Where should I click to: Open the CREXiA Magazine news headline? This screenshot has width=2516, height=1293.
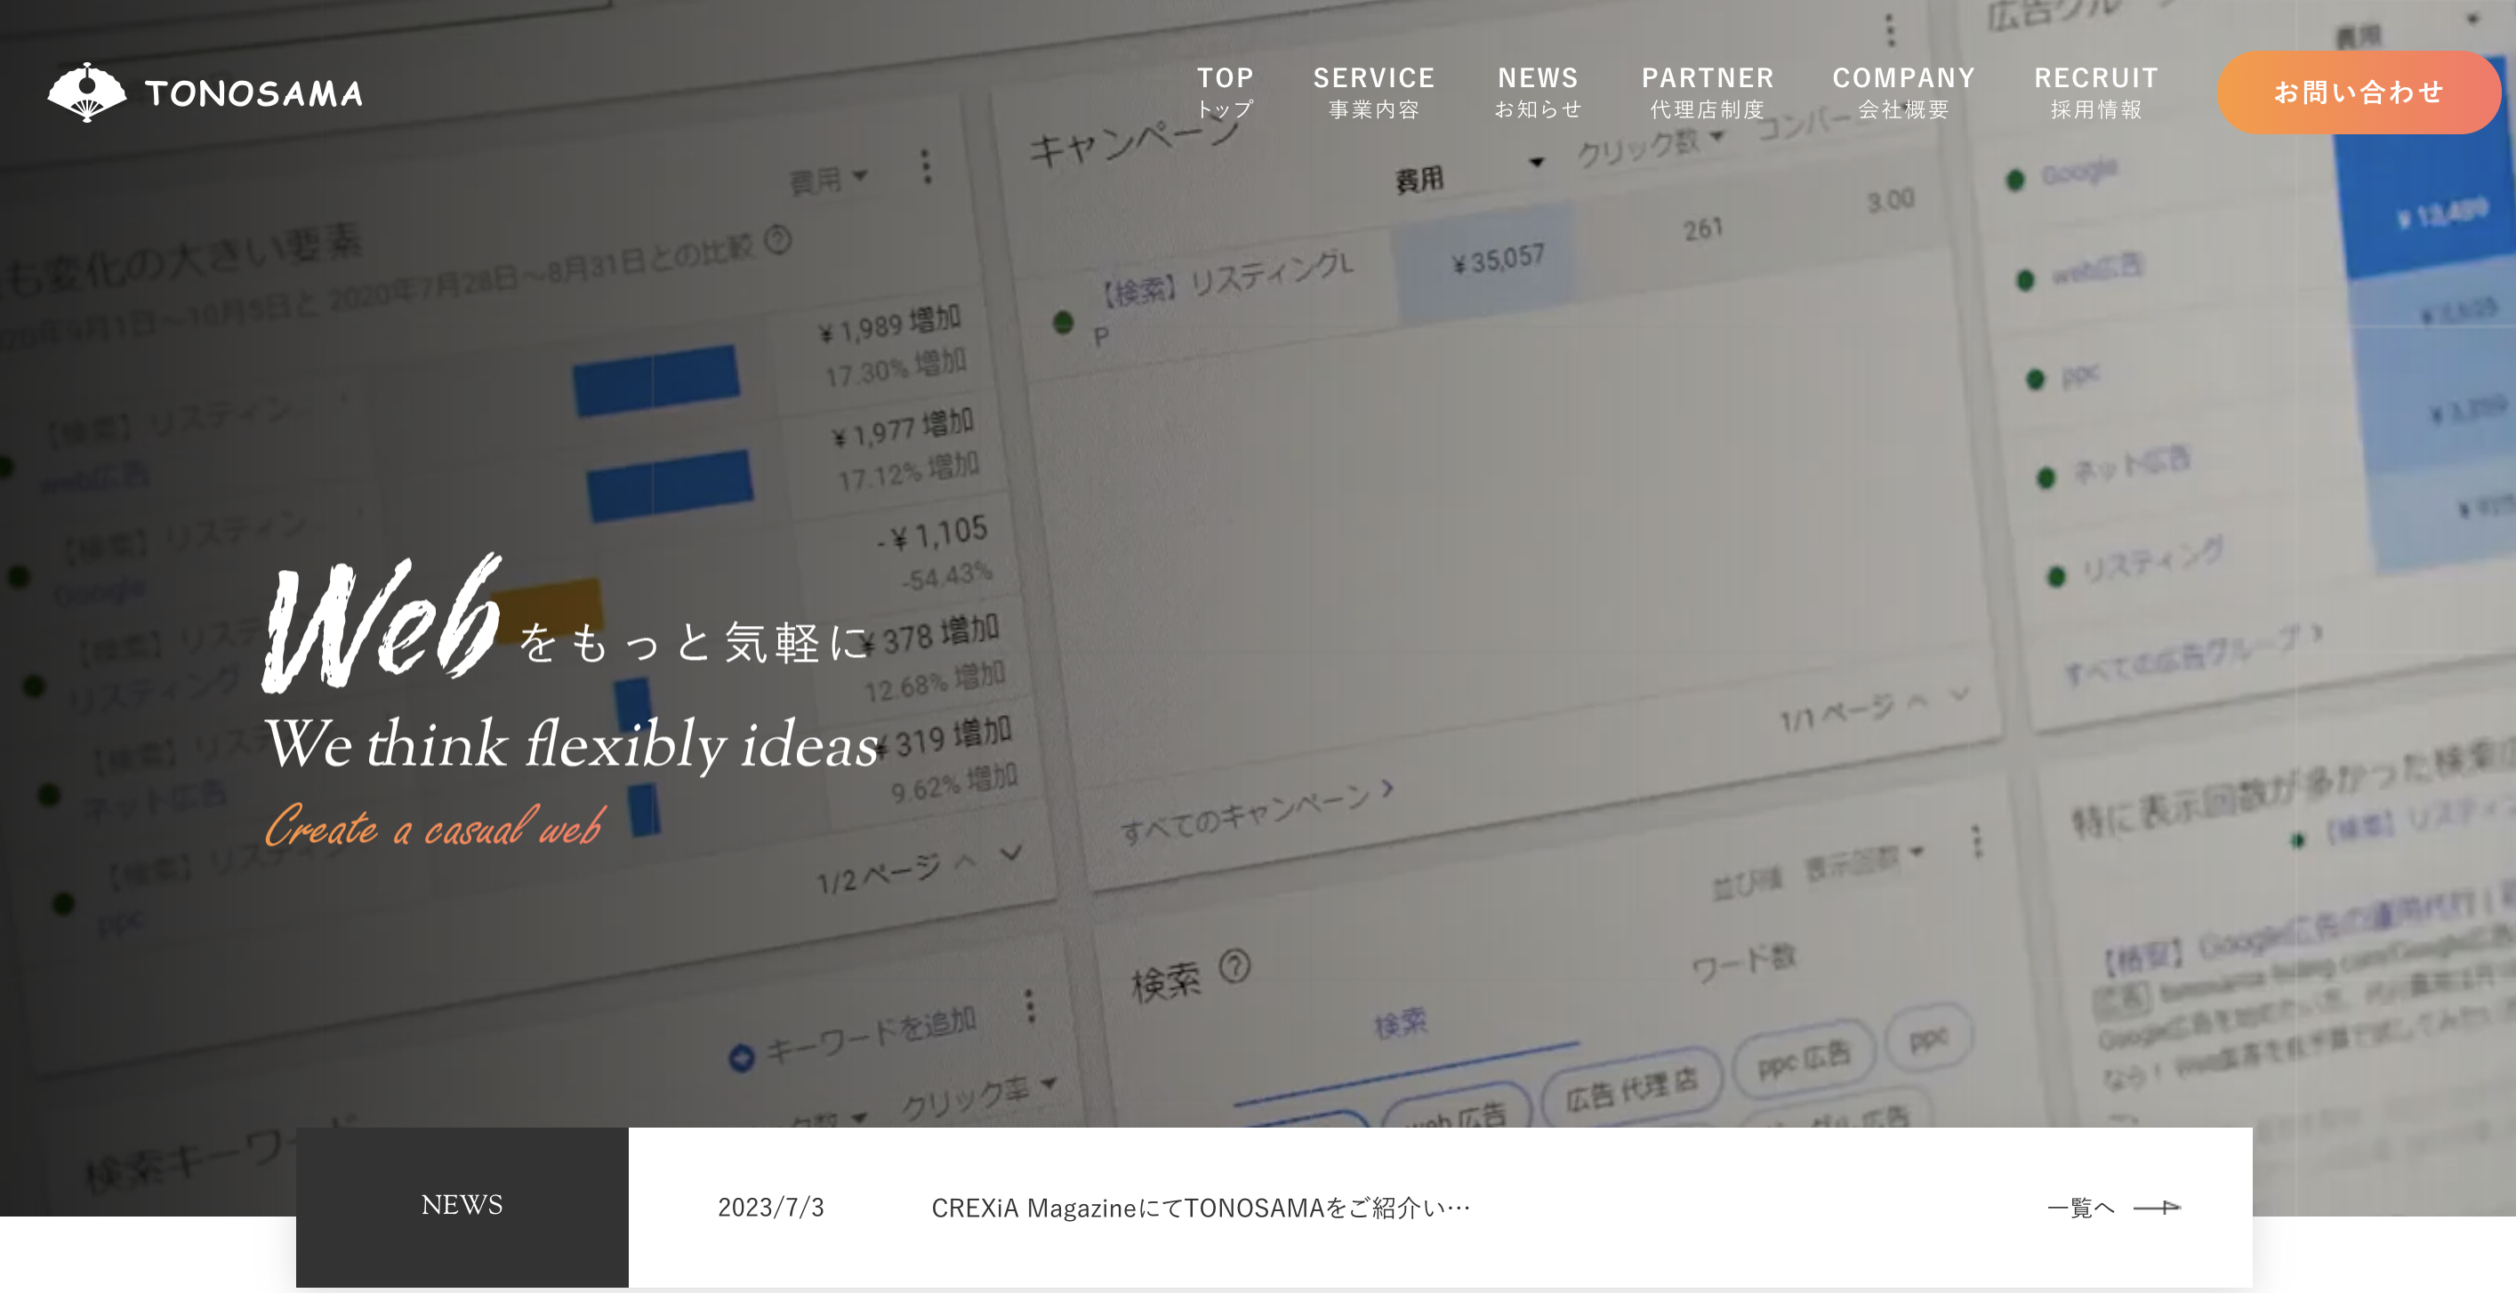point(1200,1208)
